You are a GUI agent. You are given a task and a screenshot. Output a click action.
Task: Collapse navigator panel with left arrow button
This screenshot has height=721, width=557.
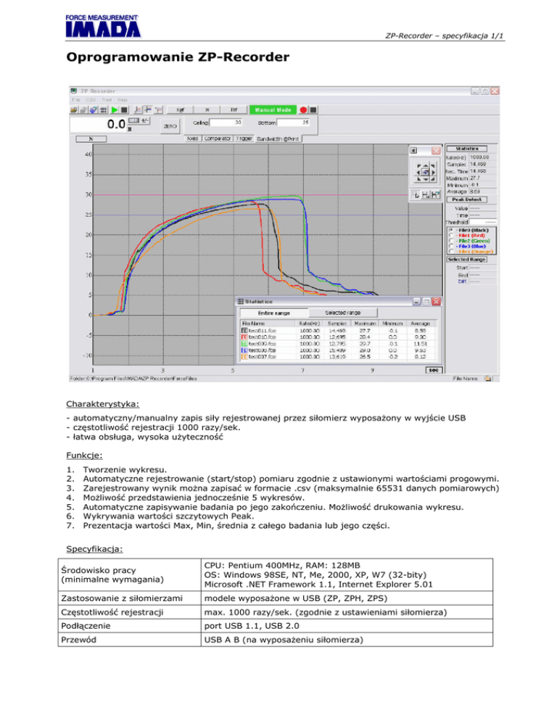click(414, 151)
